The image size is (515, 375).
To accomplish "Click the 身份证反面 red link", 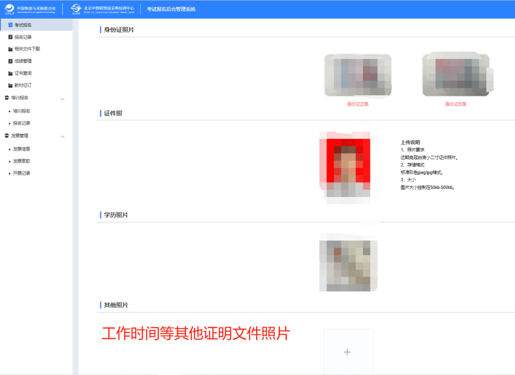I will pos(456,104).
